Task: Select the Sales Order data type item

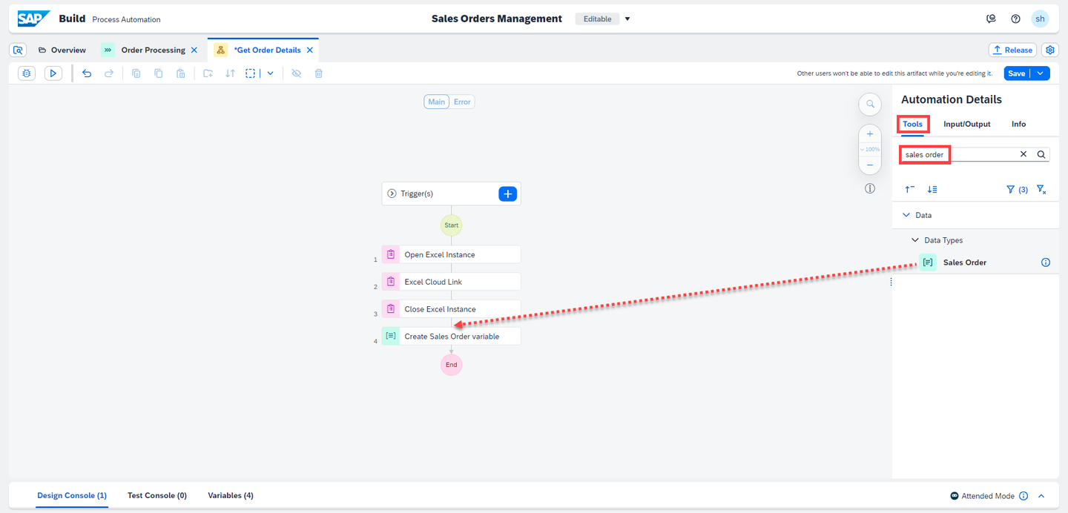Action: 975,262
